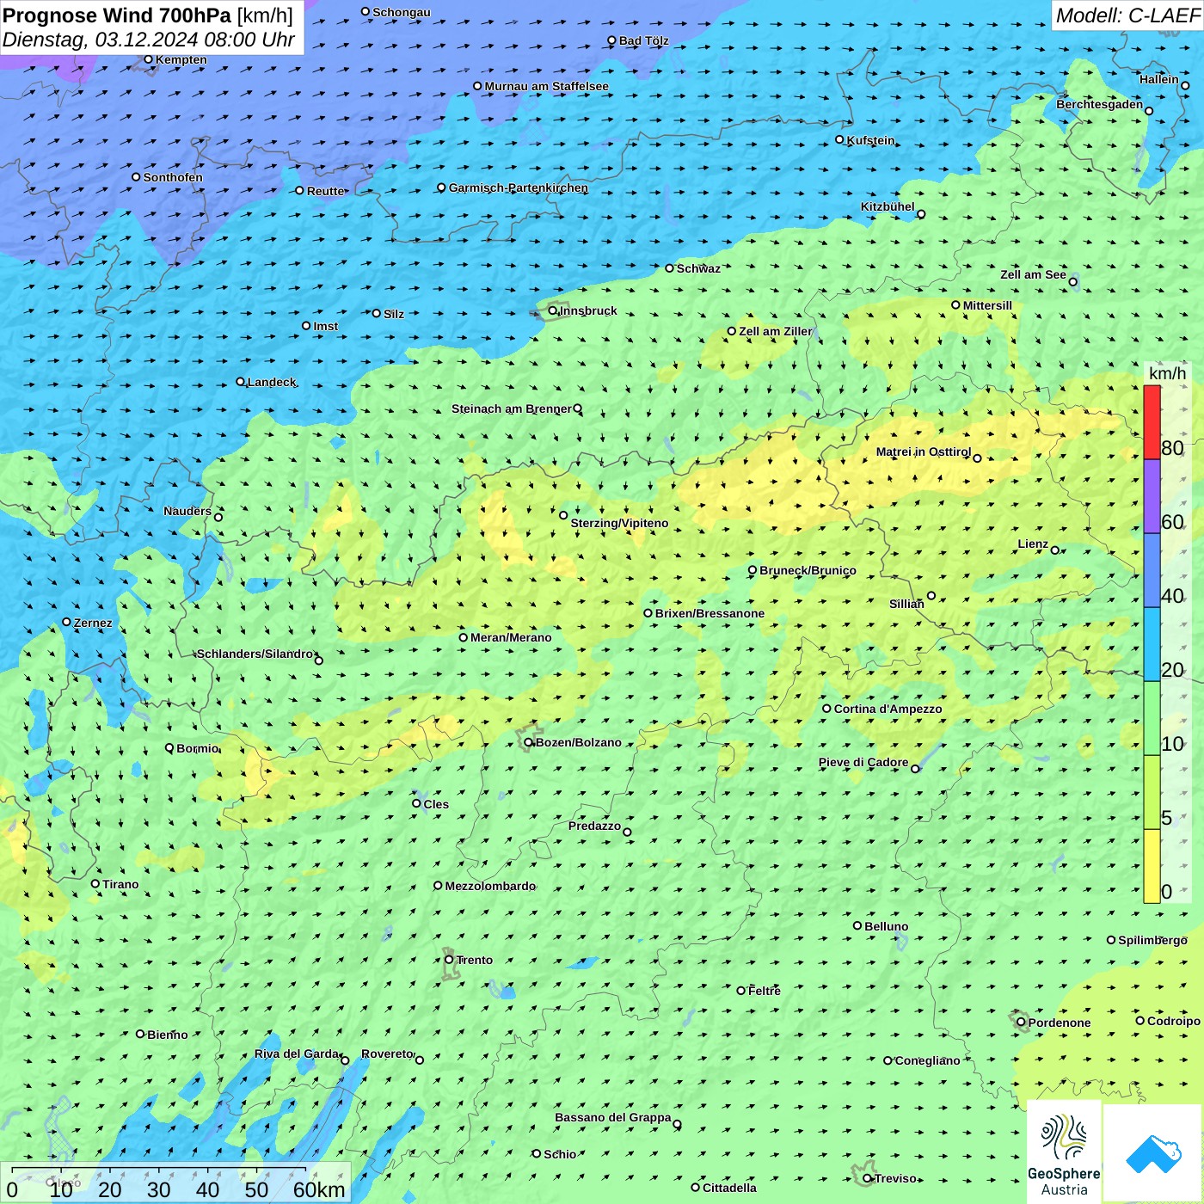Screen dimensions: 1204x1204
Task: Select the yellow 0 km/h legend color
Action: point(1152,866)
